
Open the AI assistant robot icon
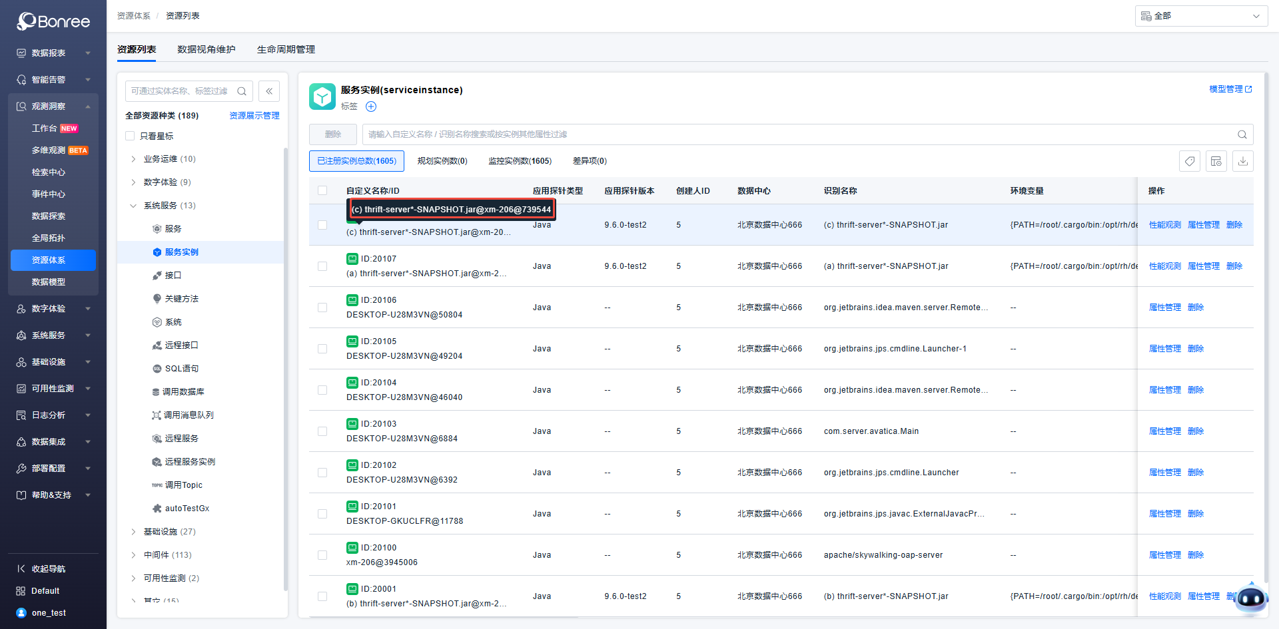[x=1250, y=598]
